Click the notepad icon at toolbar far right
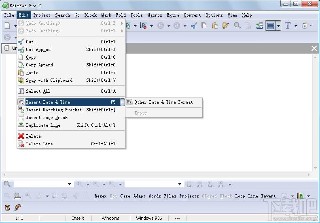 click(x=305, y=25)
